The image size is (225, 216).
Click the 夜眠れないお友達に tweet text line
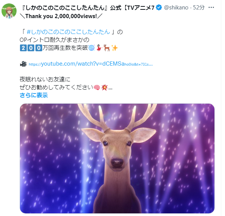click(45, 80)
